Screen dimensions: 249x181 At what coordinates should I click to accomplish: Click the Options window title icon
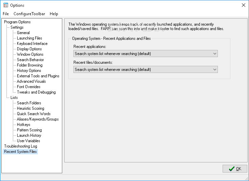tap(6, 5)
